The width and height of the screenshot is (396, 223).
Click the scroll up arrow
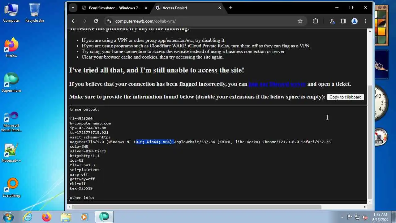[370, 31]
